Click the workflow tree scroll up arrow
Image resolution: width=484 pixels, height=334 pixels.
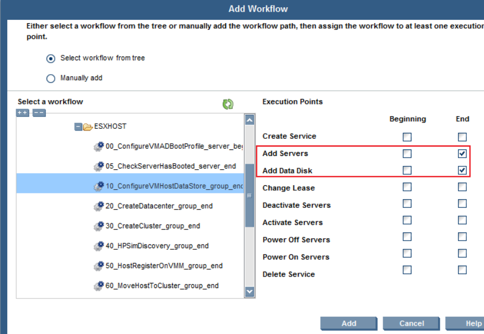(x=249, y=120)
